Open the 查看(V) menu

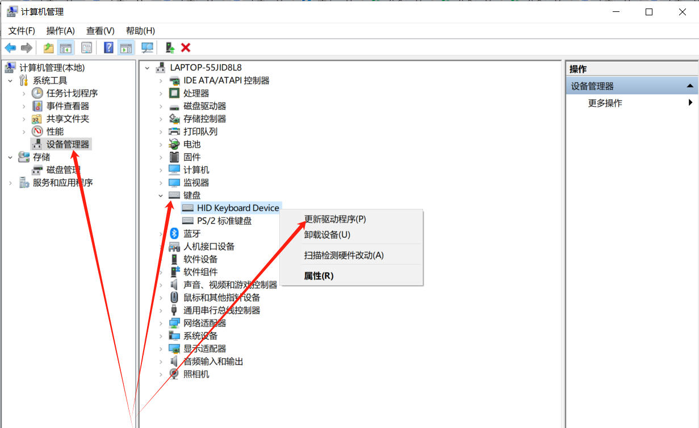(101, 31)
